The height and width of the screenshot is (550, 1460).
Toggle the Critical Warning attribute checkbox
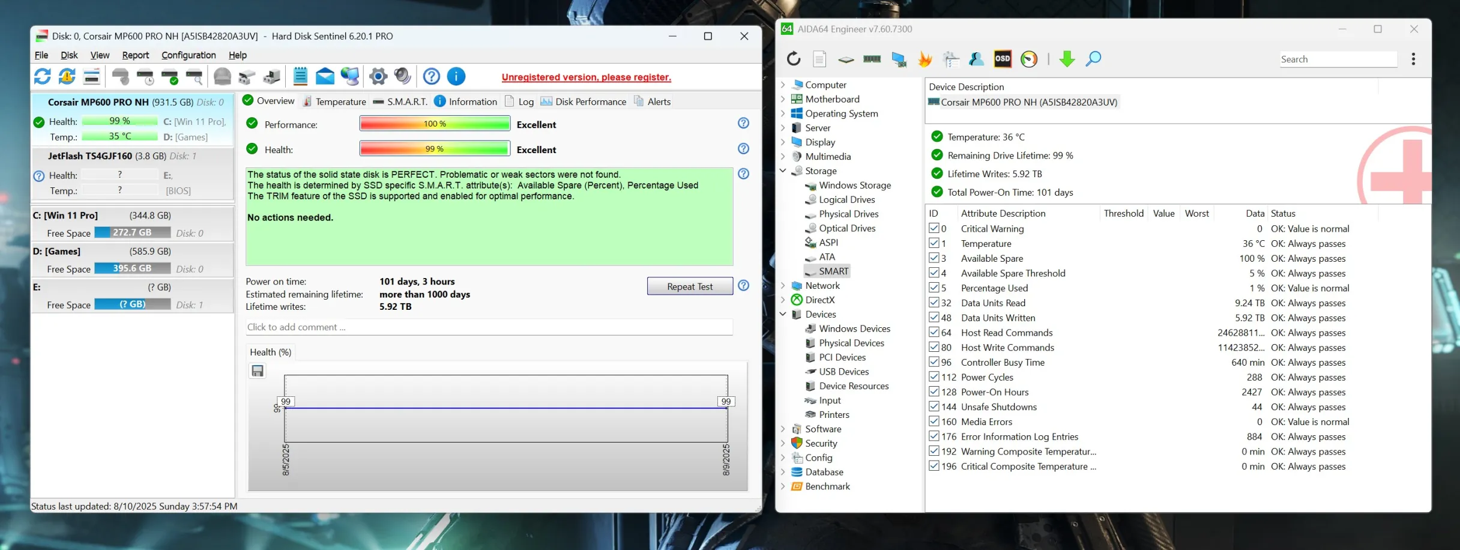click(x=934, y=228)
